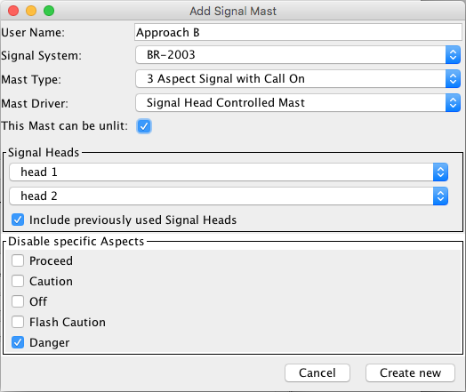Screen dimensions: 466x392
Task: Click the Mast Driver dropdown arrow icon
Action: coord(453,103)
